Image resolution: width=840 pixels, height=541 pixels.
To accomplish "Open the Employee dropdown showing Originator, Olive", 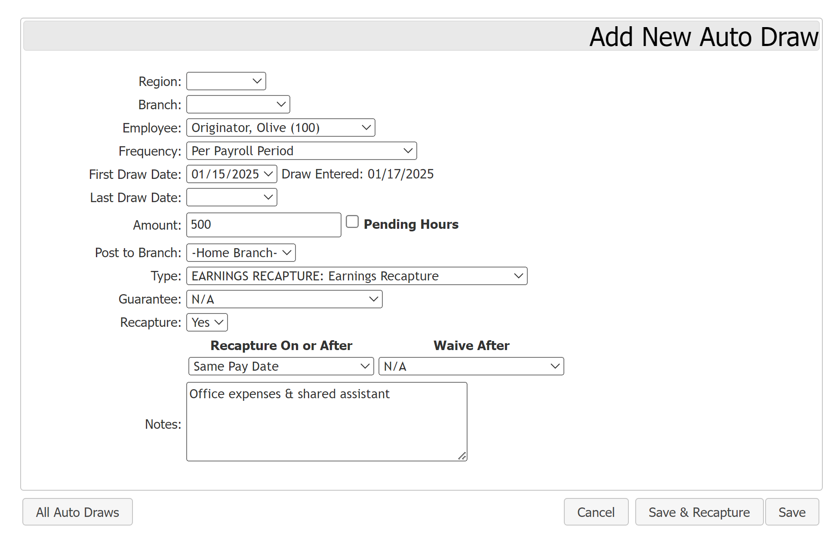I will [x=280, y=128].
